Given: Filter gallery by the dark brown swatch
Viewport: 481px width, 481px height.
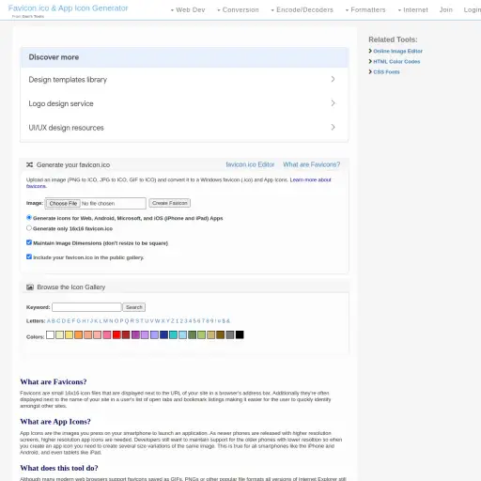Looking at the screenshot, I should click(x=221, y=335).
